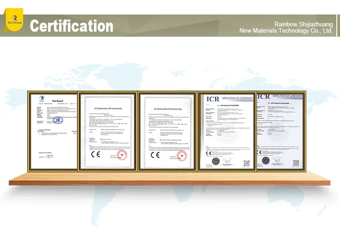Click the signature on the Test Report

(x=49, y=156)
